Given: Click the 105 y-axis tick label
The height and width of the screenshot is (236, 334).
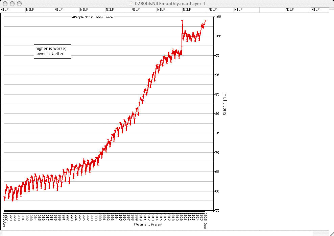Looking at the screenshot, I should (x=218, y=17).
